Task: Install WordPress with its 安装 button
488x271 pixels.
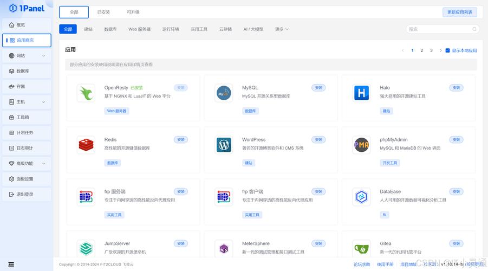Action: pyautogui.click(x=318, y=140)
